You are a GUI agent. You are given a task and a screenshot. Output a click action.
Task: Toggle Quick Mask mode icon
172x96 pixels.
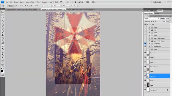[2, 75]
